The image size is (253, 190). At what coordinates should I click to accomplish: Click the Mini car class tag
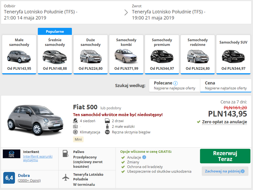(78, 139)
